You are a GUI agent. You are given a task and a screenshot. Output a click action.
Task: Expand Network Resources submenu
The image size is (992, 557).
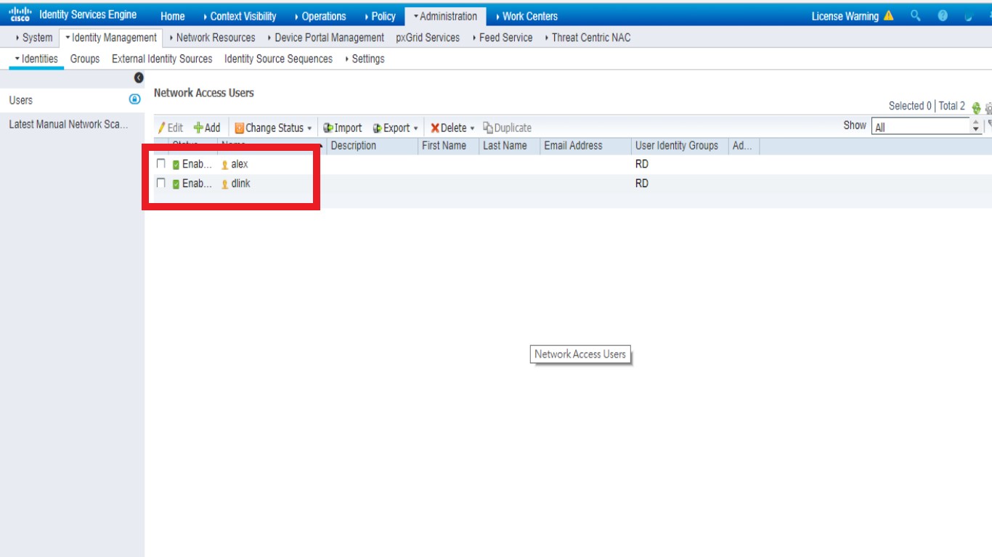click(x=212, y=38)
